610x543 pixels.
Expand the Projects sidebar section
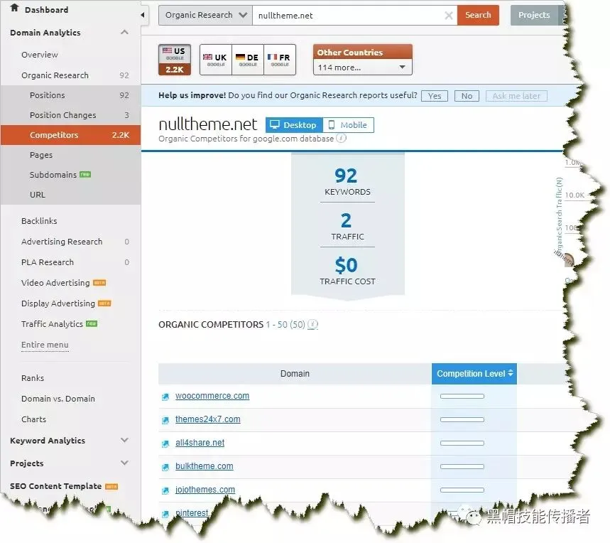(124, 463)
